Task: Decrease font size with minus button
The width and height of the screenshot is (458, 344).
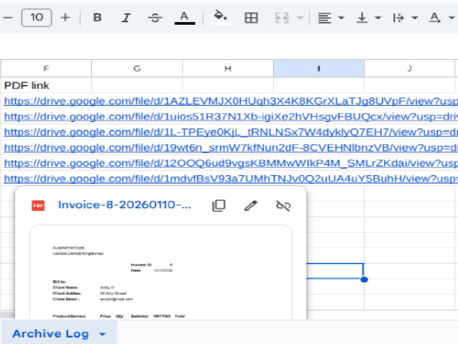Action: (x=8, y=17)
